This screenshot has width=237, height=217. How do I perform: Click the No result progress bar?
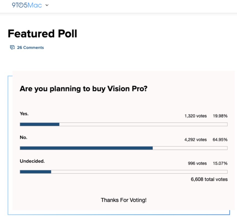pyautogui.click(x=123, y=148)
